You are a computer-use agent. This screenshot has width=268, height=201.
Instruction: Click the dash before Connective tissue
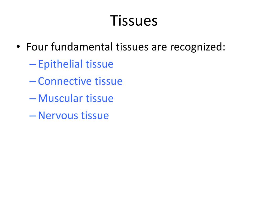(x=33, y=82)
